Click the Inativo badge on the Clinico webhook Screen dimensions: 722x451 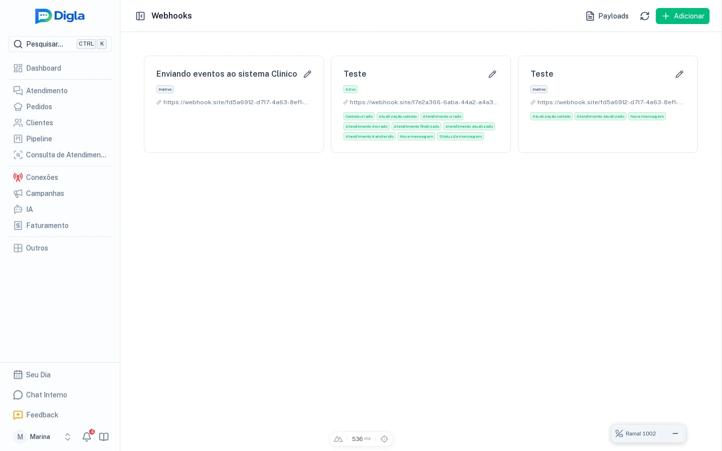pyautogui.click(x=165, y=89)
